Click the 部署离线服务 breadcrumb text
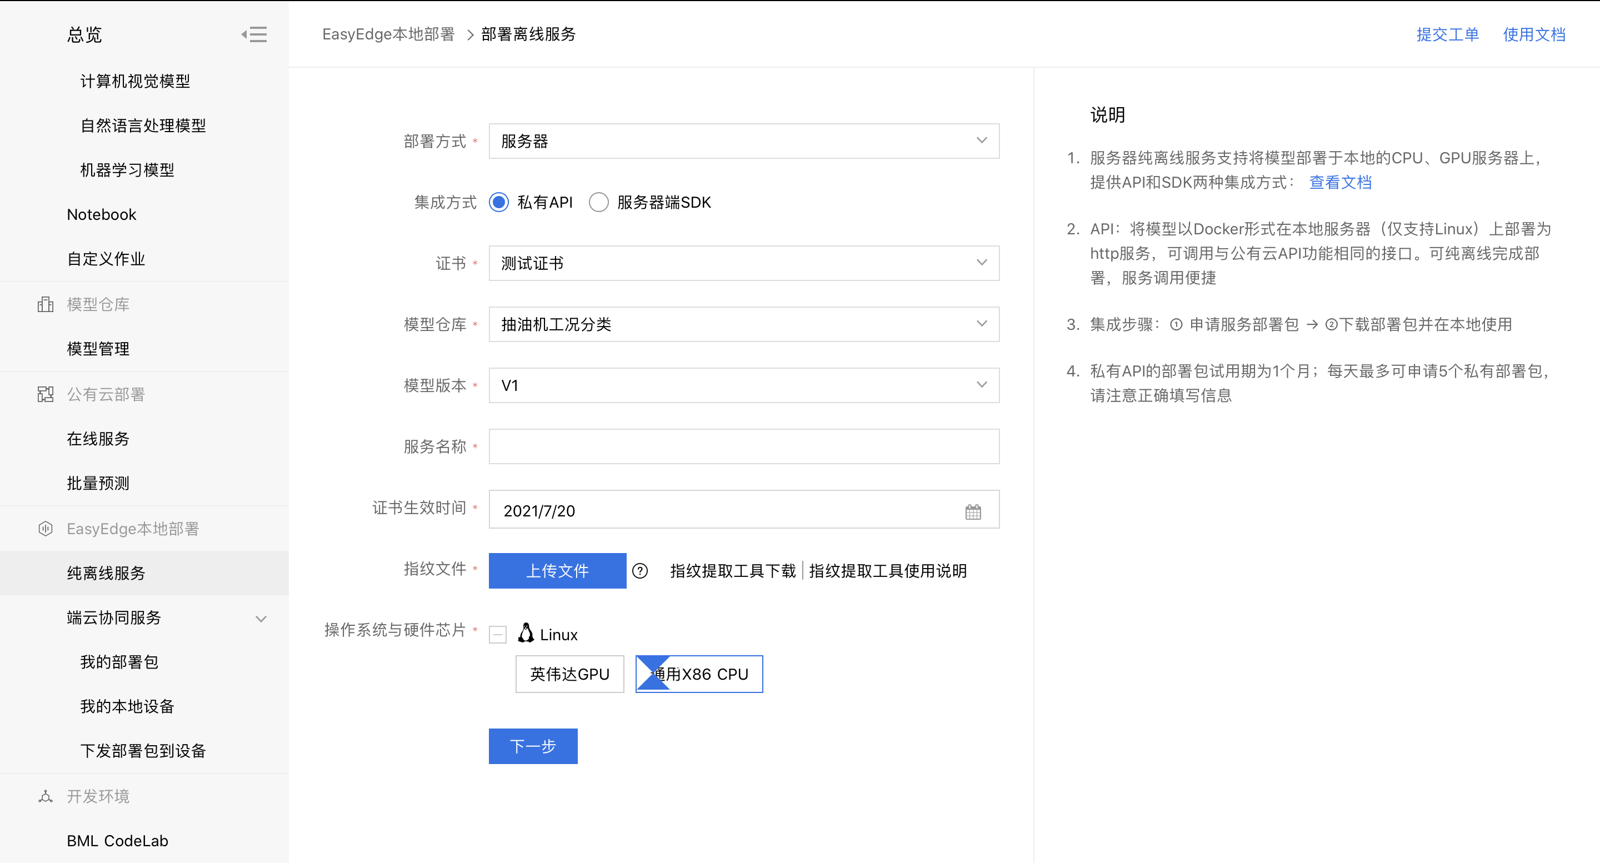Screen dimensions: 1600x864 [528, 34]
